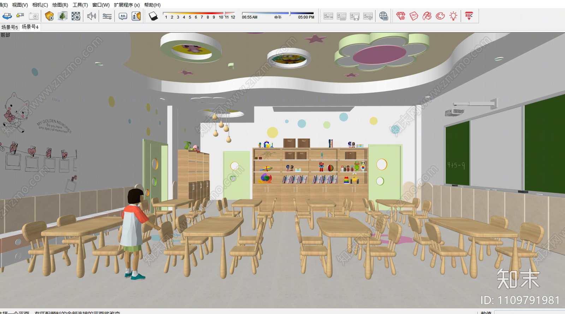Open the 绘图(R) menu
Viewport: 565px width, 314px height.
(60, 5)
